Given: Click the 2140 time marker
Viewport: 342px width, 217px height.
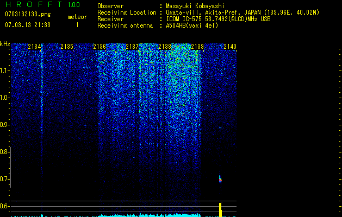Looking at the screenshot, I should pyautogui.click(x=230, y=47).
